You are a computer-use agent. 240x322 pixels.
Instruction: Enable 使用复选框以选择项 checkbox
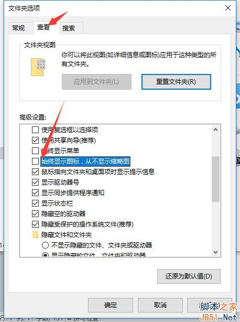tap(35, 130)
